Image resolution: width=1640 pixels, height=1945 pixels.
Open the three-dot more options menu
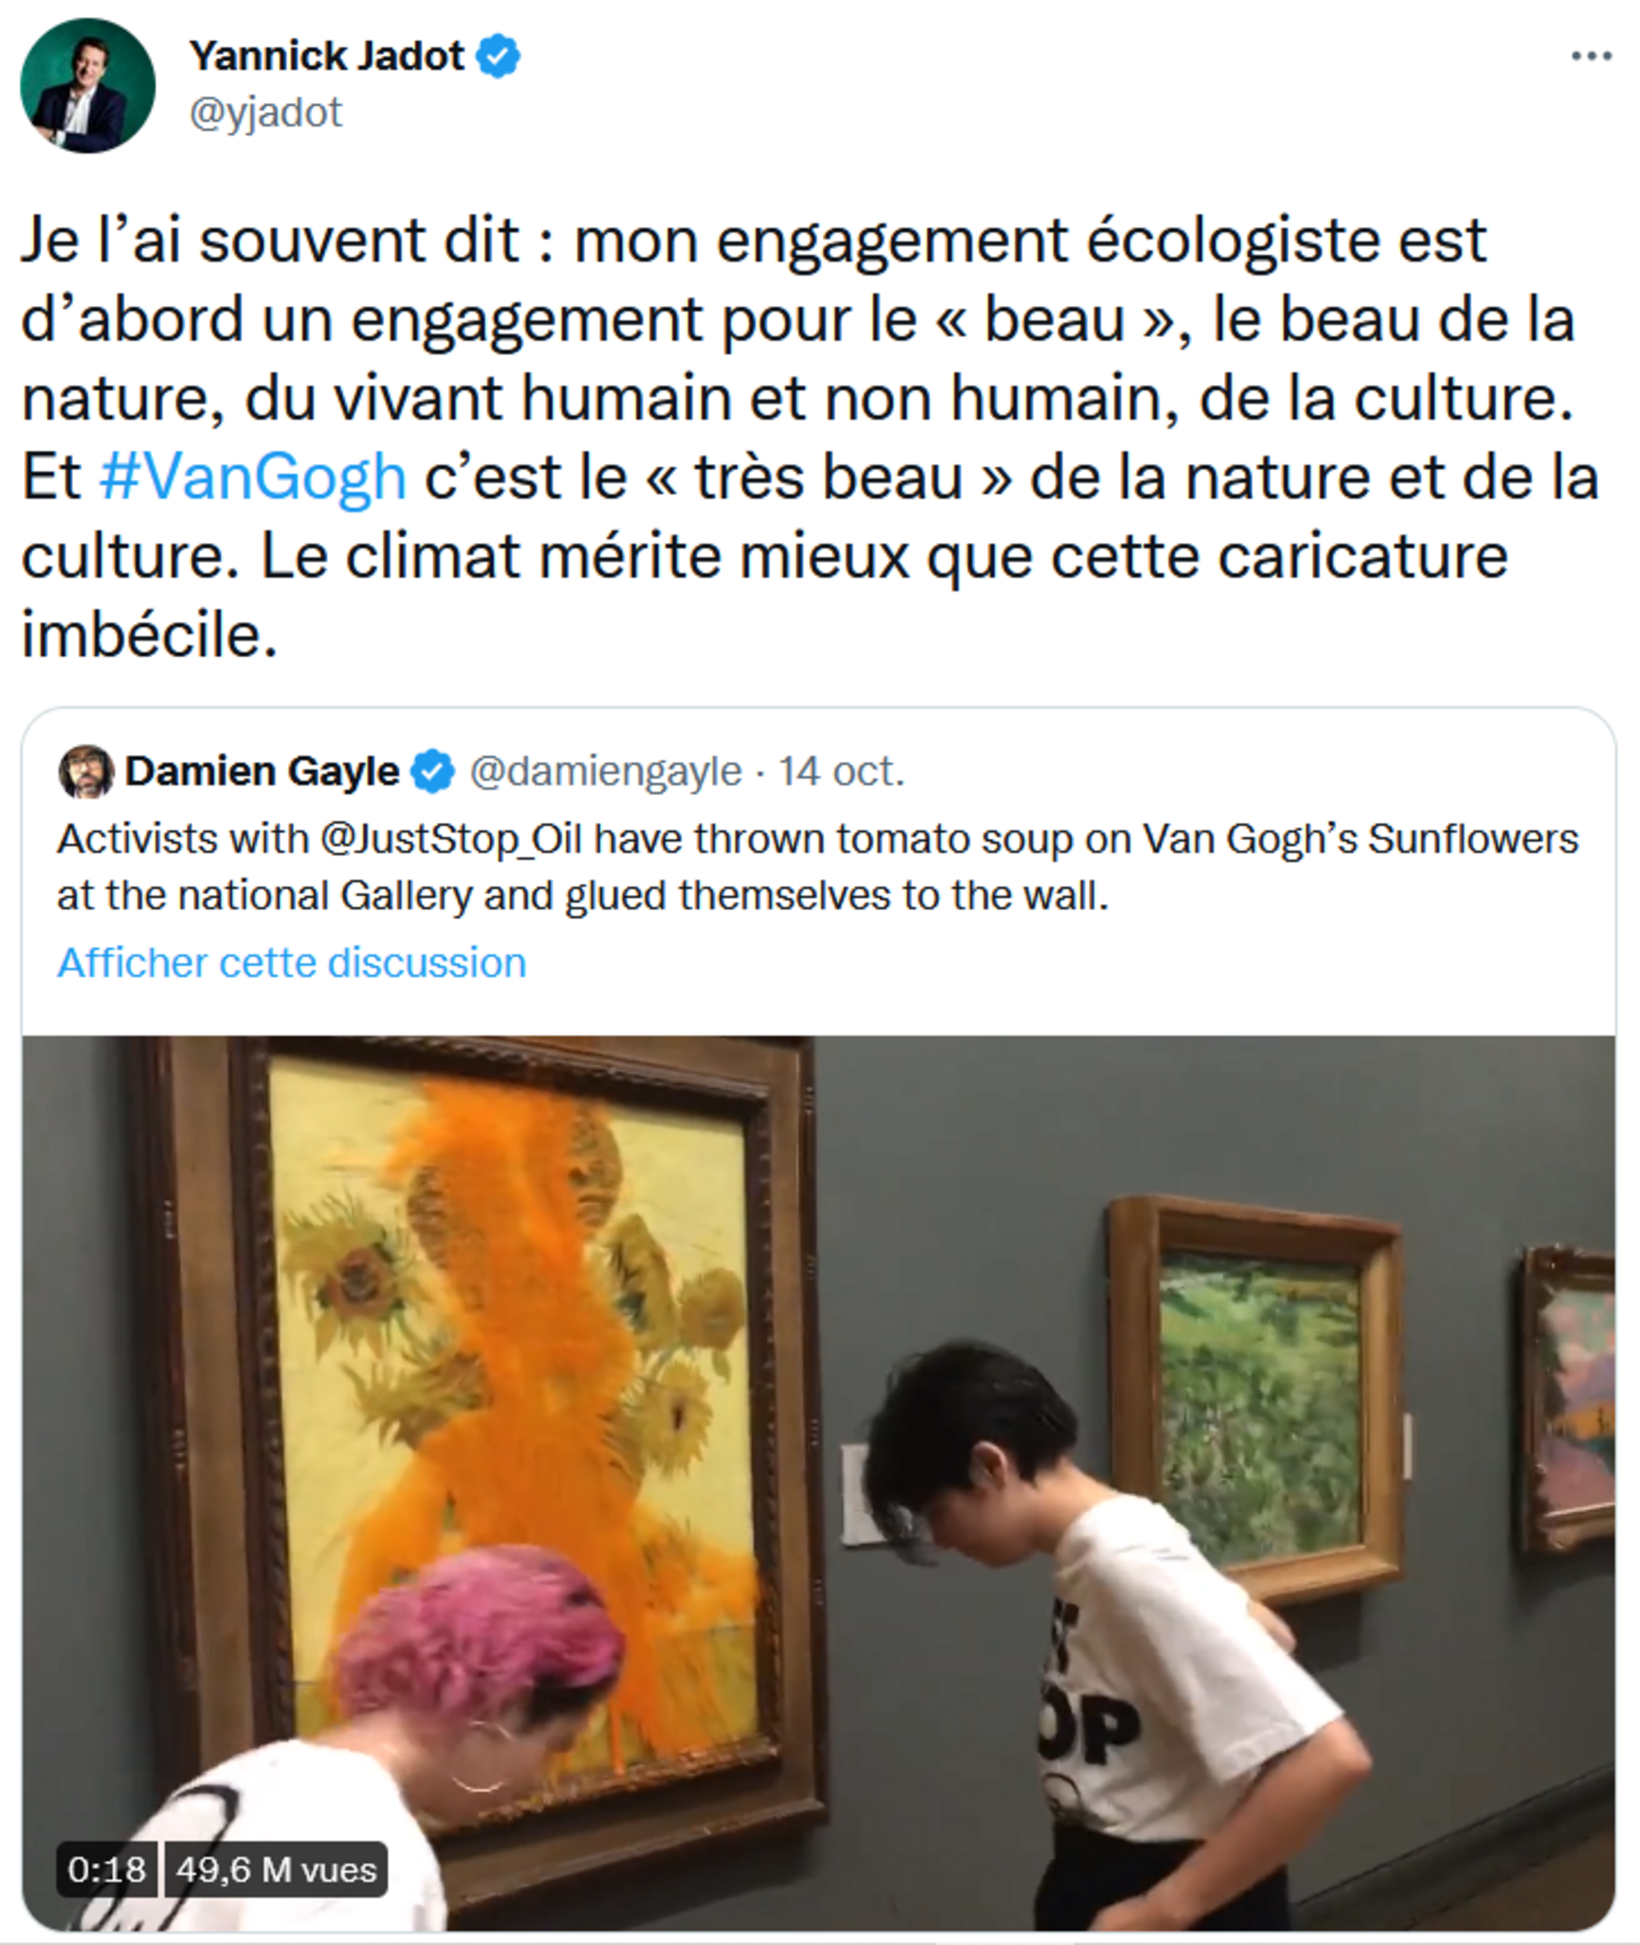pyautogui.click(x=1591, y=57)
